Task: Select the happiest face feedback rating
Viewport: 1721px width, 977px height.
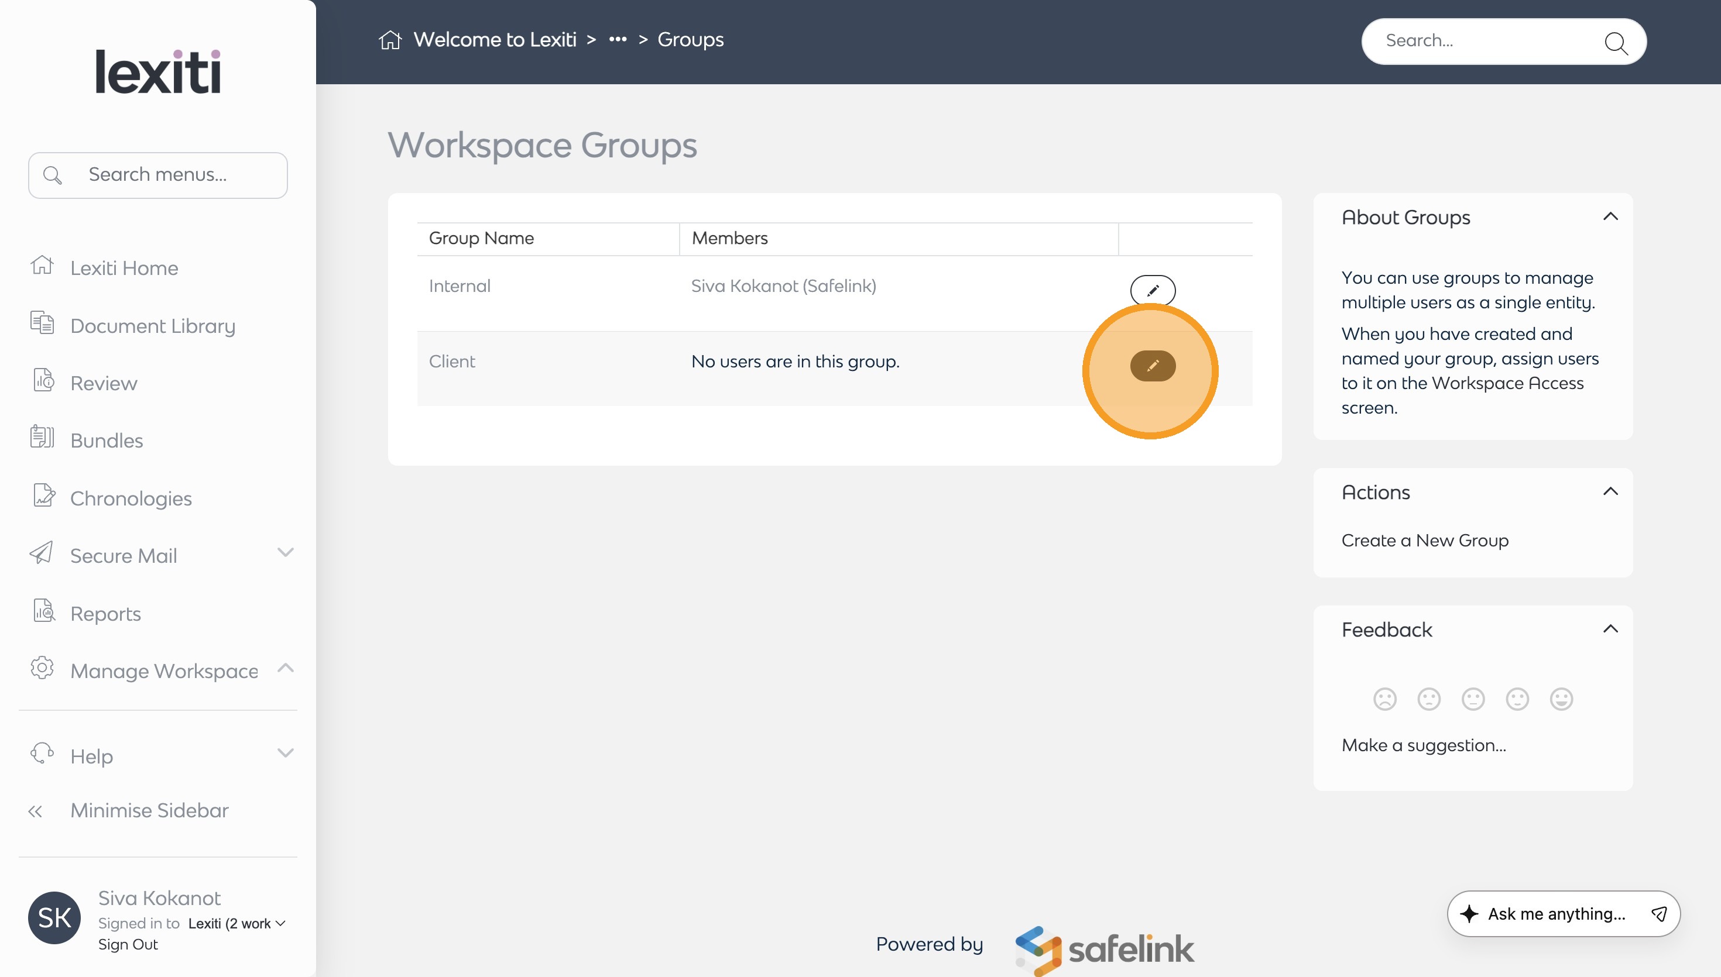Action: point(1561,699)
